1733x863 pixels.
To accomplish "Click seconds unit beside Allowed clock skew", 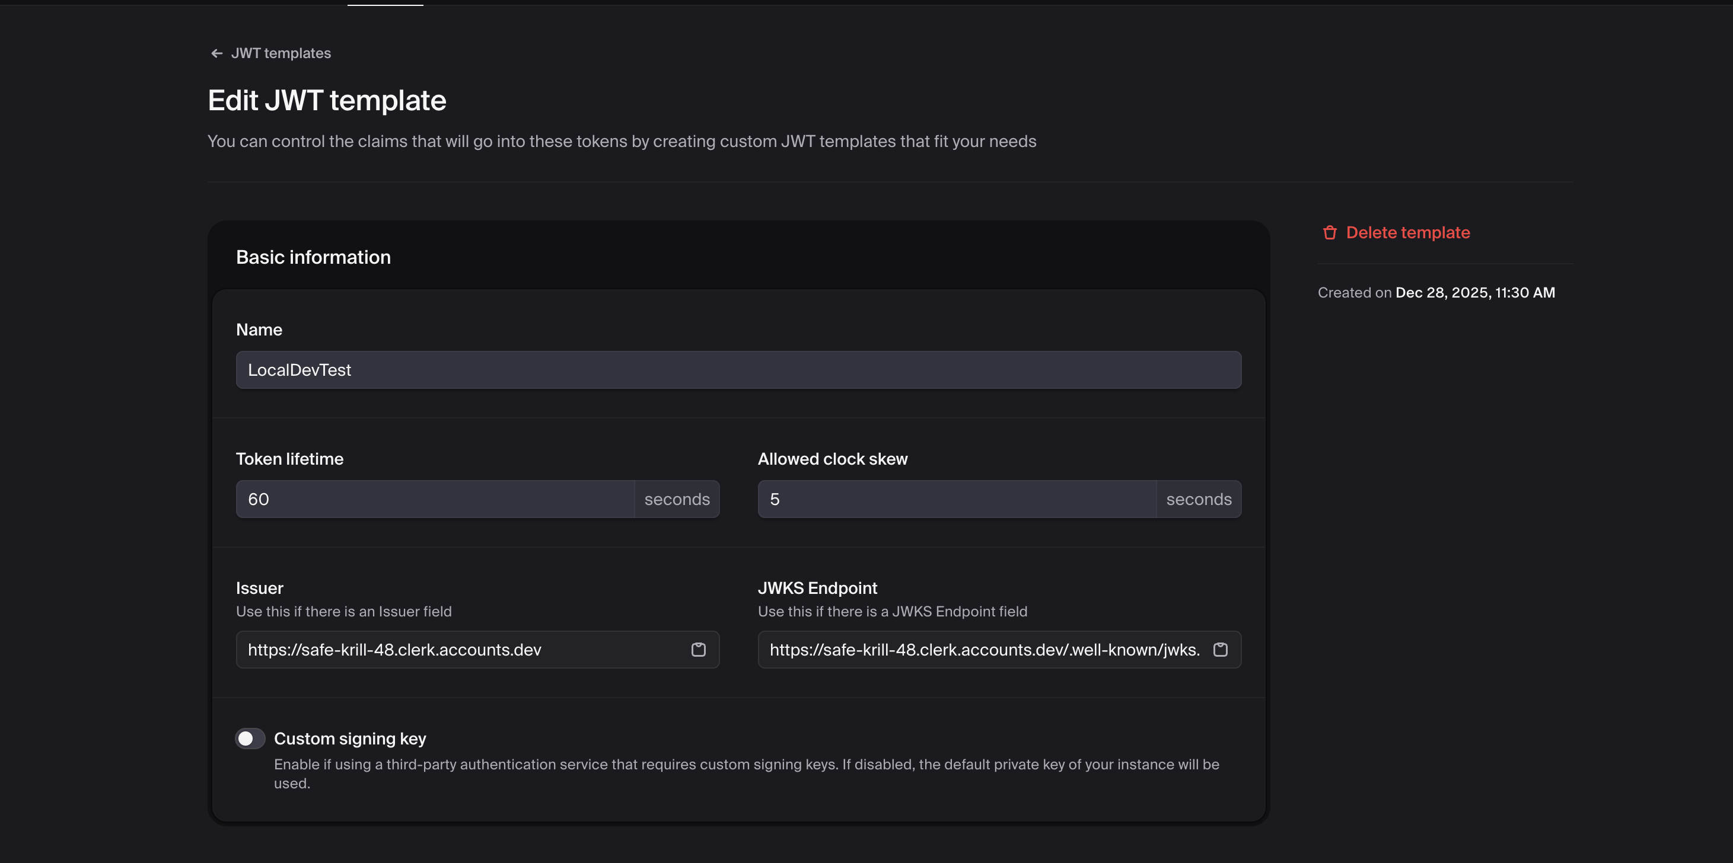I will coord(1198,500).
